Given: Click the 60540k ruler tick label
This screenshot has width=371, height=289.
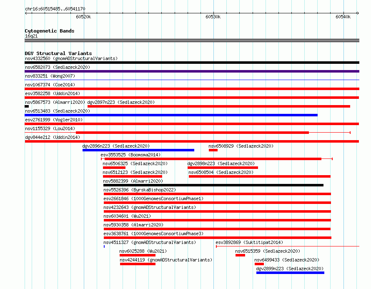Looking at the screenshot, I should coord(343,17).
